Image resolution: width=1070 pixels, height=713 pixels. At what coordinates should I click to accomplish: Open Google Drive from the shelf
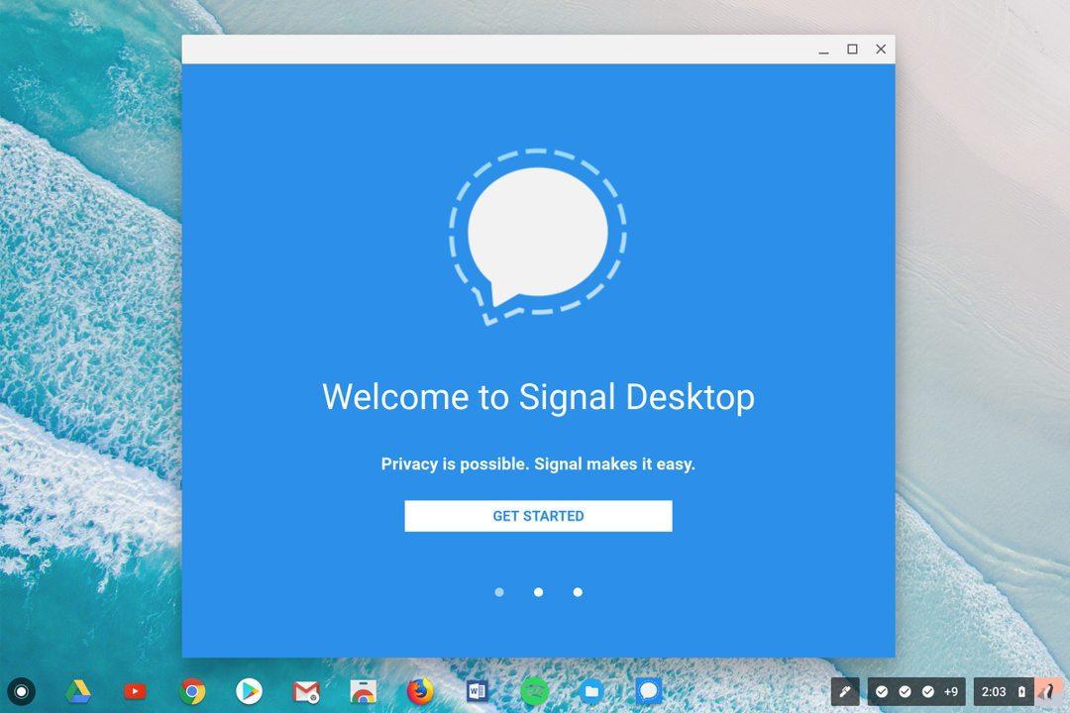78,692
